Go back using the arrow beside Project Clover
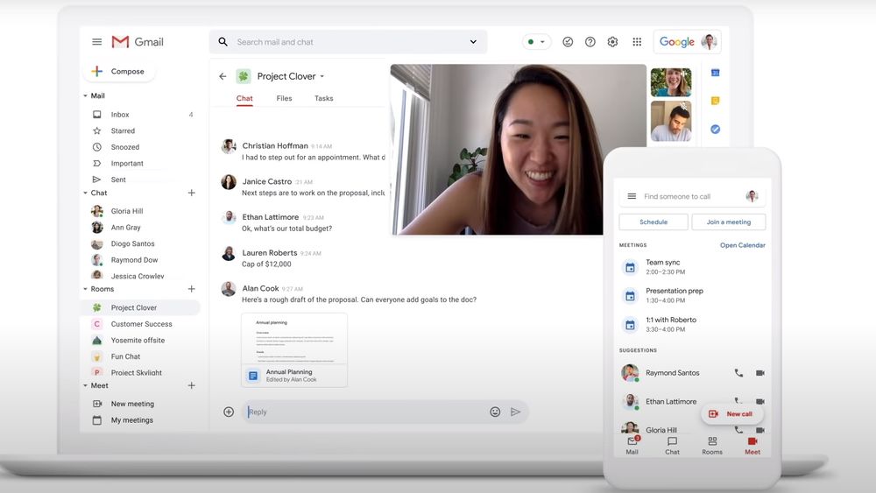876x493 pixels. [x=223, y=76]
